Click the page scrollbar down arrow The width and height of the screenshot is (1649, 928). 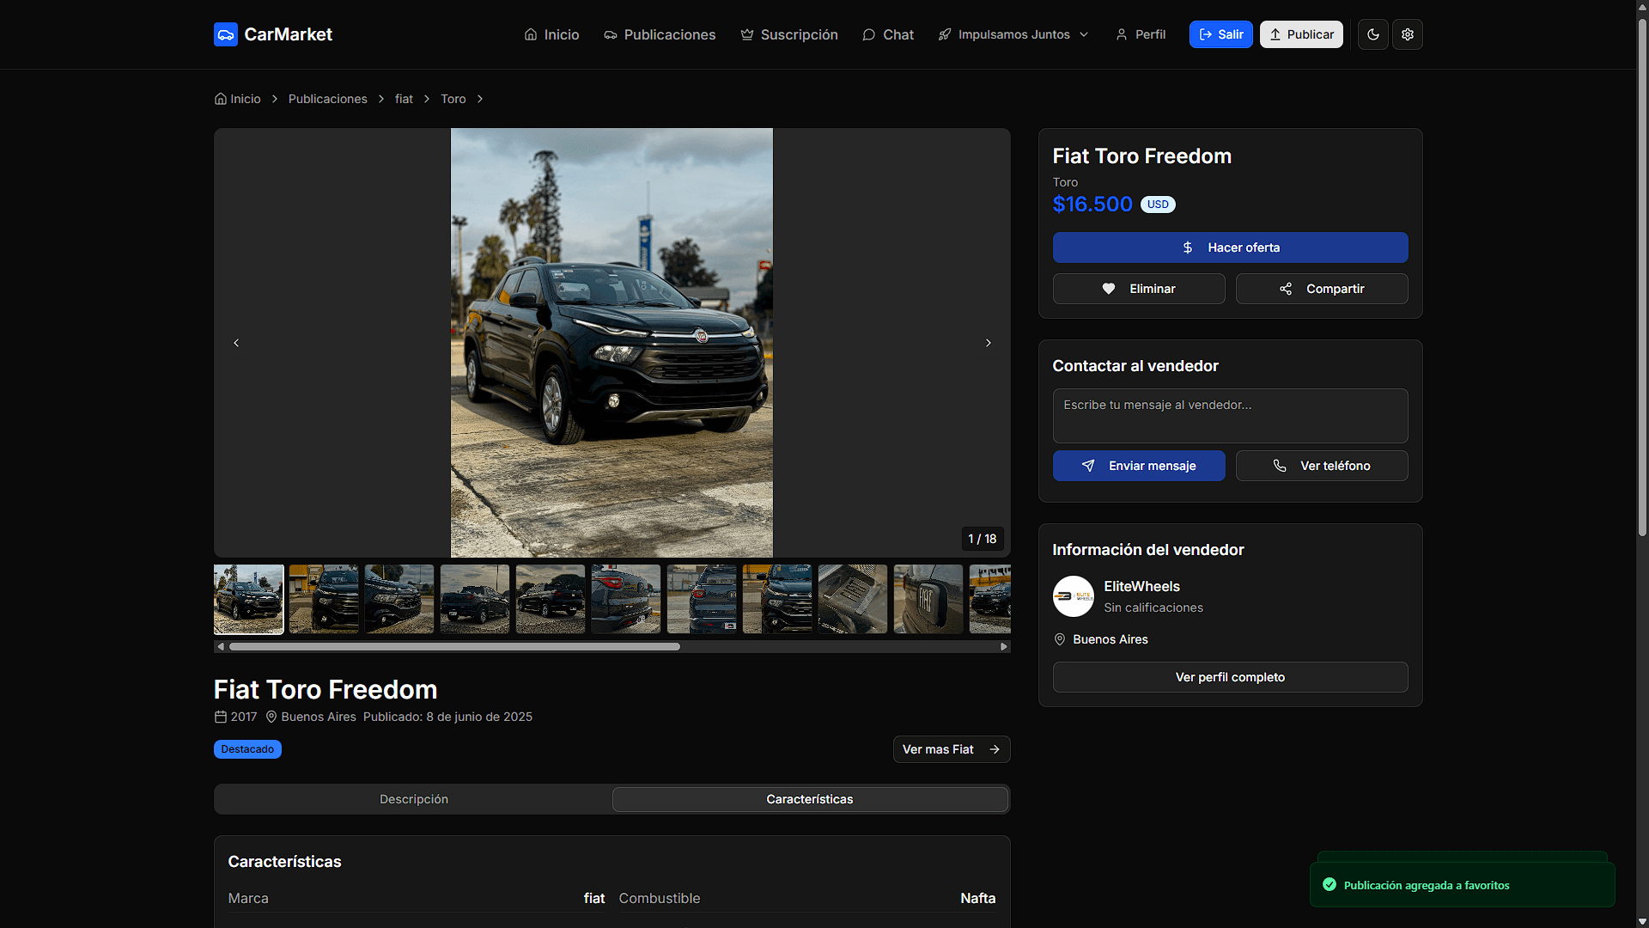pyautogui.click(x=1642, y=922)
